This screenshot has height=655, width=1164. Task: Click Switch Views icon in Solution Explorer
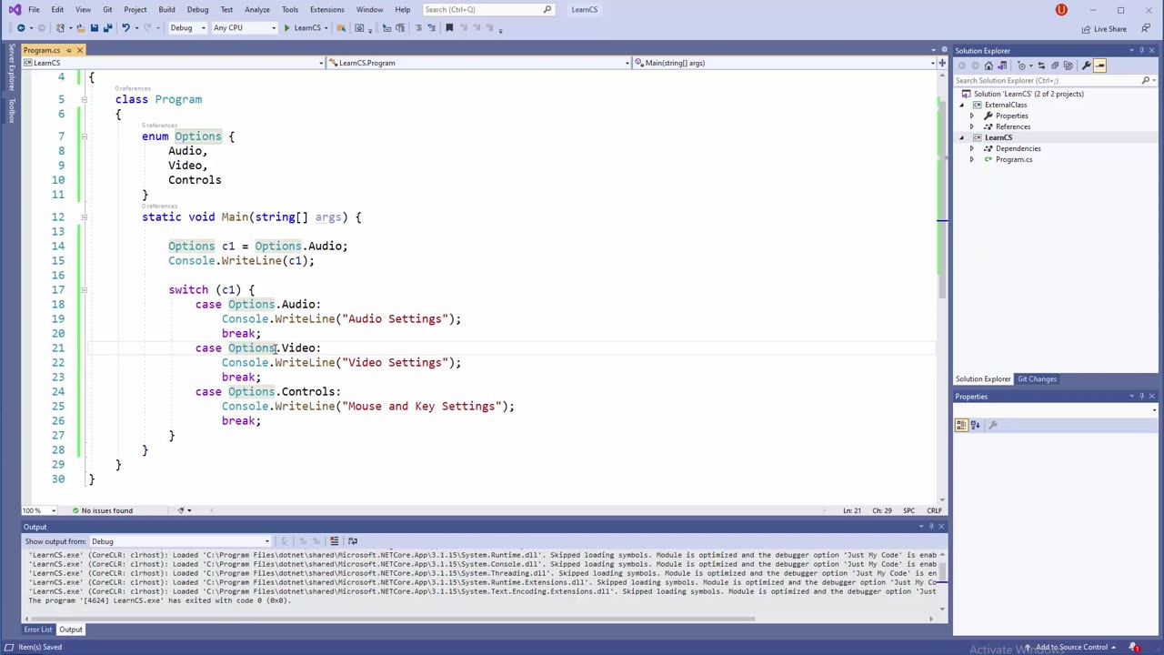[x=1002, y=65]
